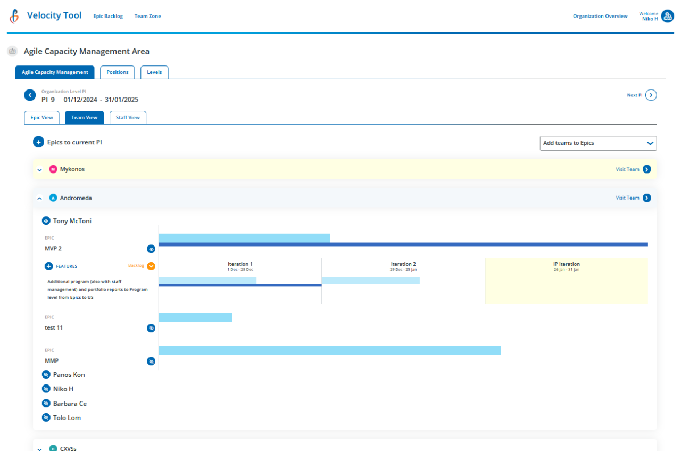Click the Next PI arrow icon
This screenshot has width=681, height=451.
pos(651,95)
